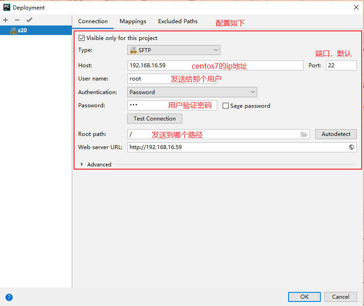Screen dimensions: 364x306
Task: Open web server URL globe icon
Action: point(351,147)
